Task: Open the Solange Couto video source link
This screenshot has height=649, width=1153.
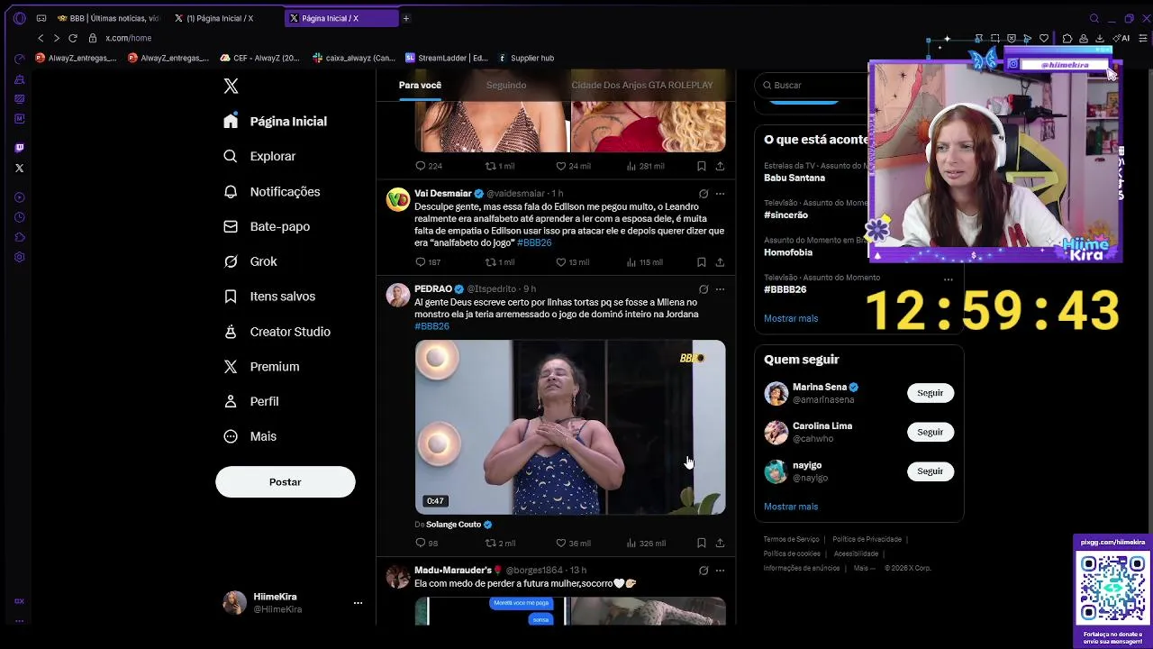Action: [x=458, y=524]
